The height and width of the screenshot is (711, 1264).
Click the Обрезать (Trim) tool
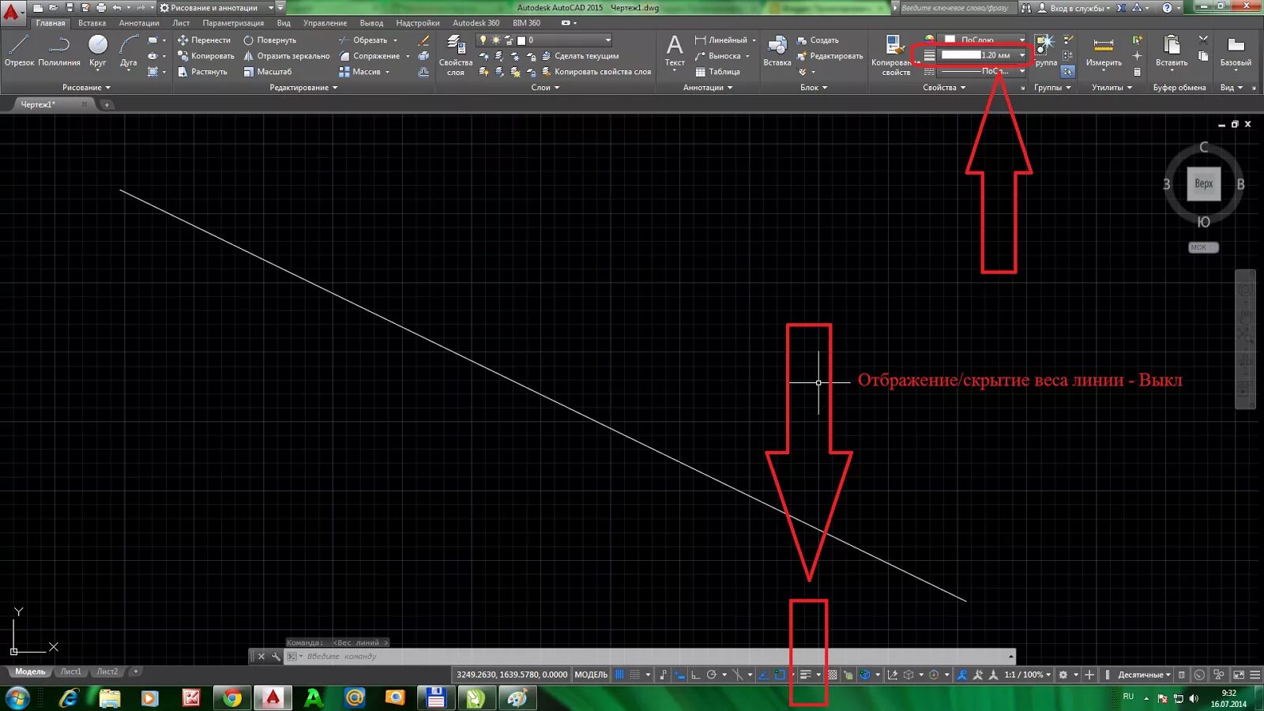(x=363, y=40)
